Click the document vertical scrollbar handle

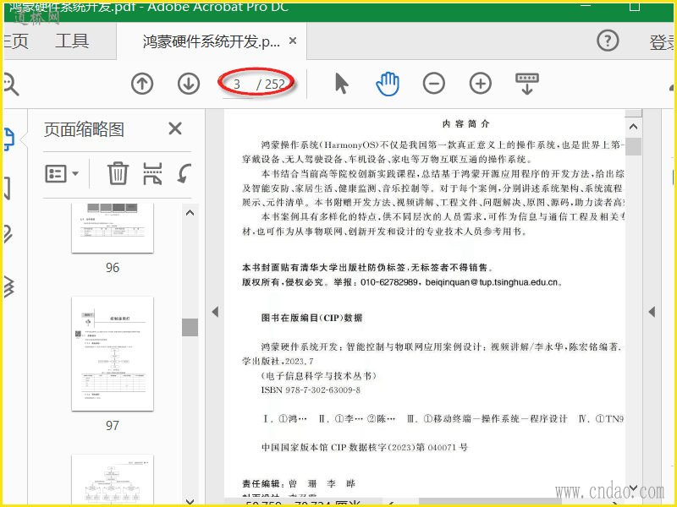633,146
